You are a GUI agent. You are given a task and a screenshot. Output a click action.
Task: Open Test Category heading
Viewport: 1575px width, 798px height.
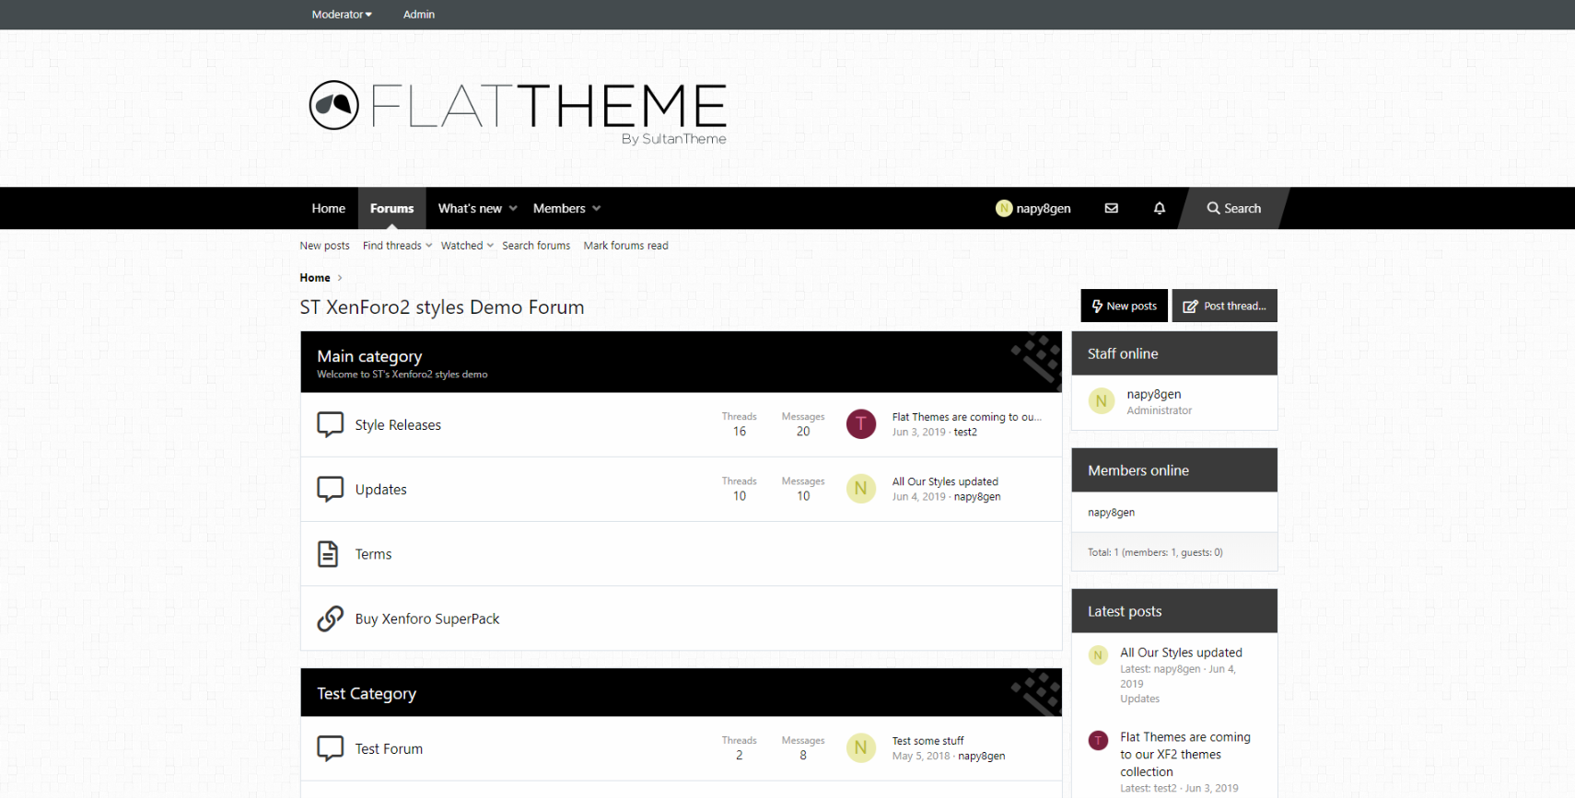coord(367,694)
